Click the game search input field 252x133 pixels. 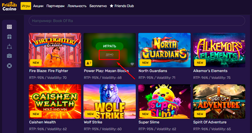pos(137,21)
